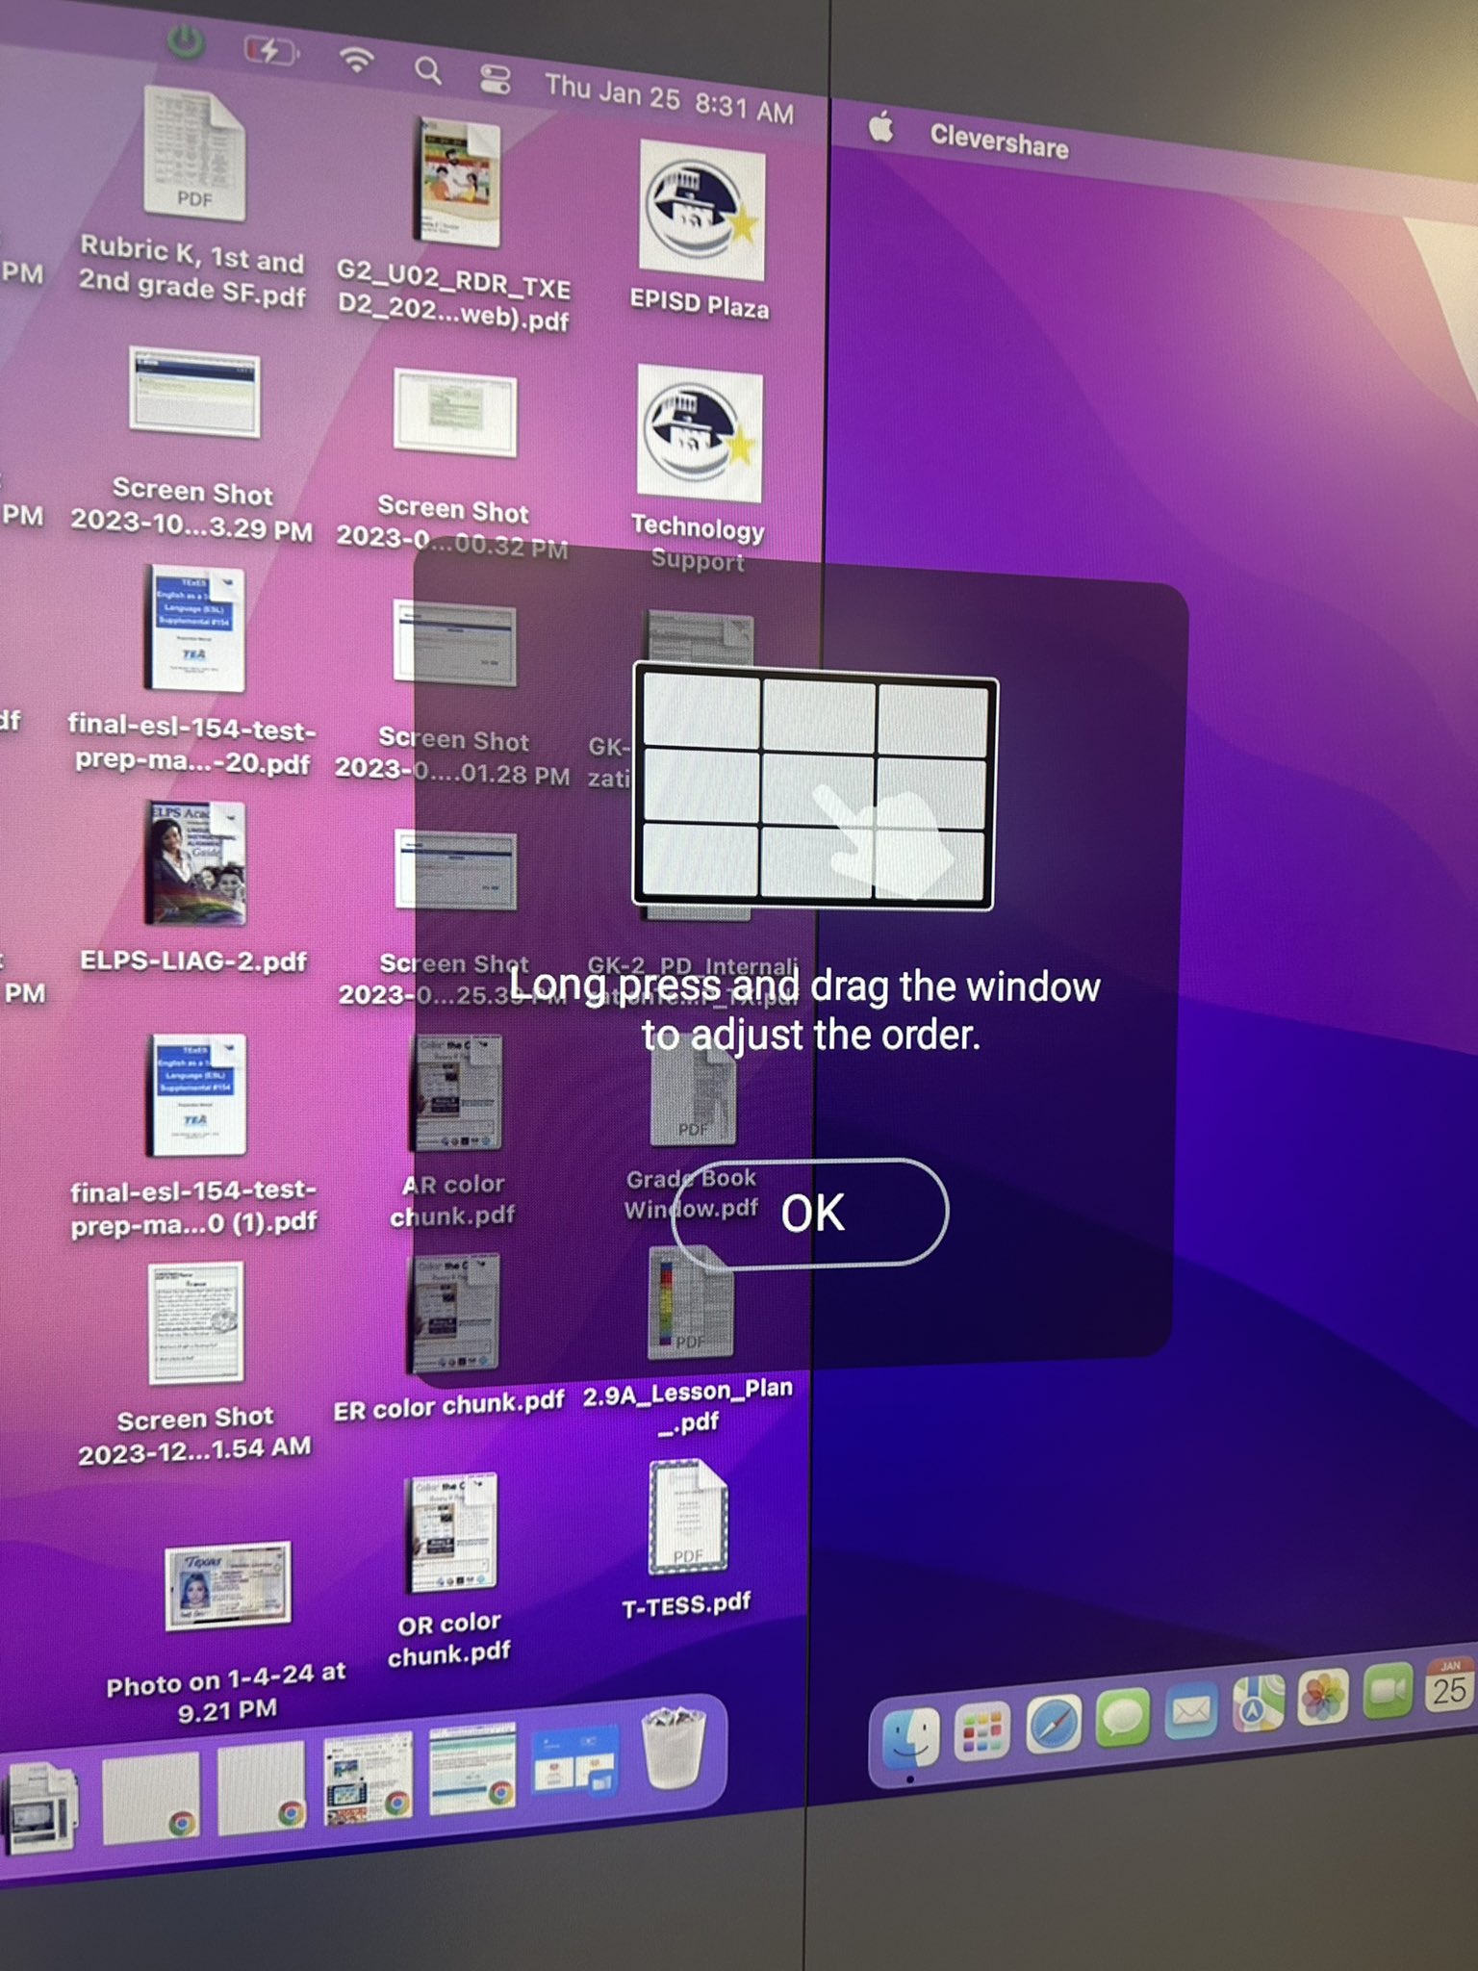Select OR color chunk.pdf icon
This screenshot has width=1478, height=1971.
[452, 1532]
